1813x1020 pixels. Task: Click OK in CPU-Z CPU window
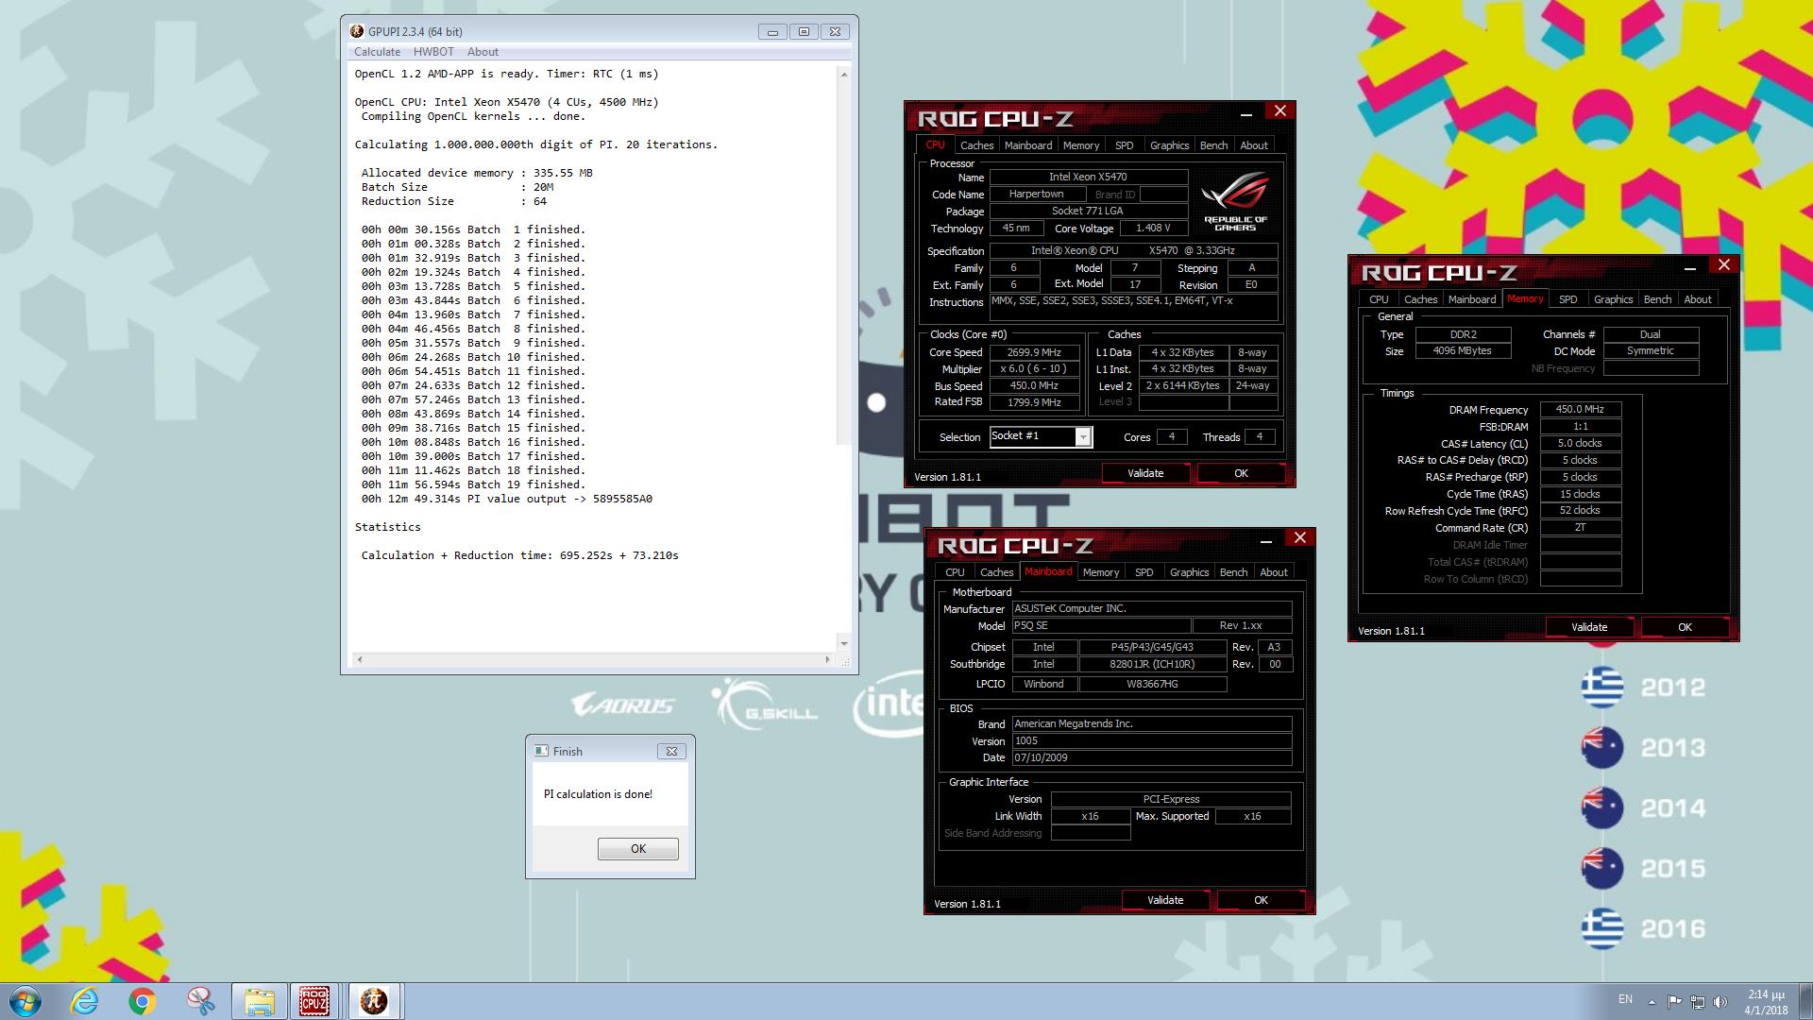click(x=1241, y=473)
